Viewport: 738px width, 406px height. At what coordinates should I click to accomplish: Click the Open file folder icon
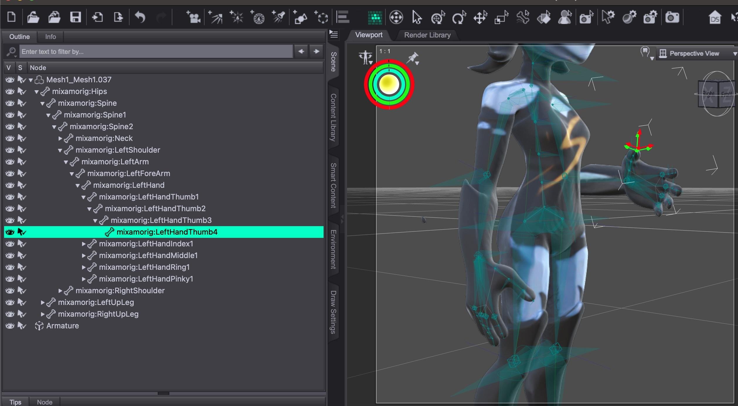(x=33, y=17)
